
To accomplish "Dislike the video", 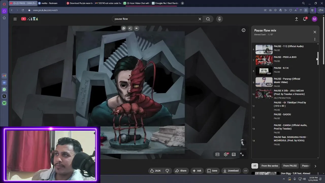I will point(167,171).
